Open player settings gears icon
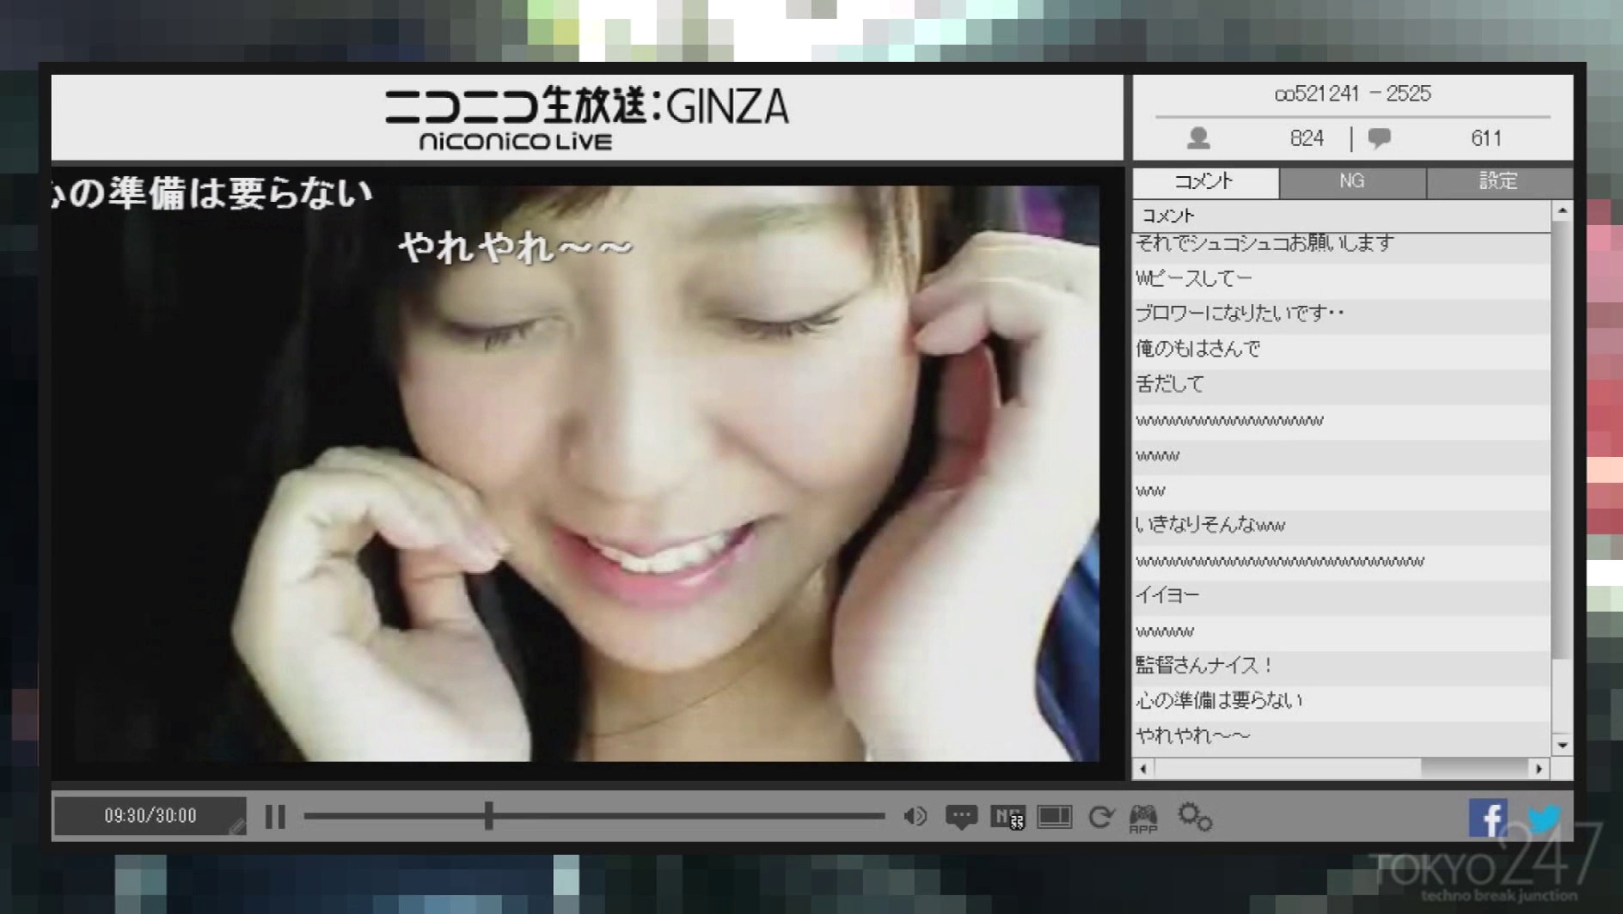The width and height of the screenshot is (1623, 914). click(1195, 816)
